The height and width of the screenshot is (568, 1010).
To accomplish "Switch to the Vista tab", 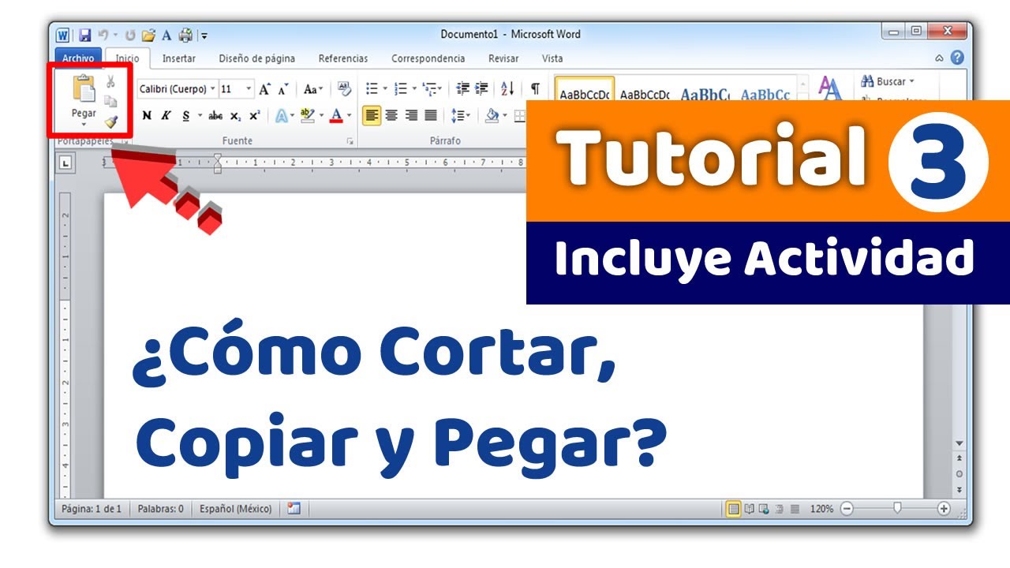I will (552, 58).
